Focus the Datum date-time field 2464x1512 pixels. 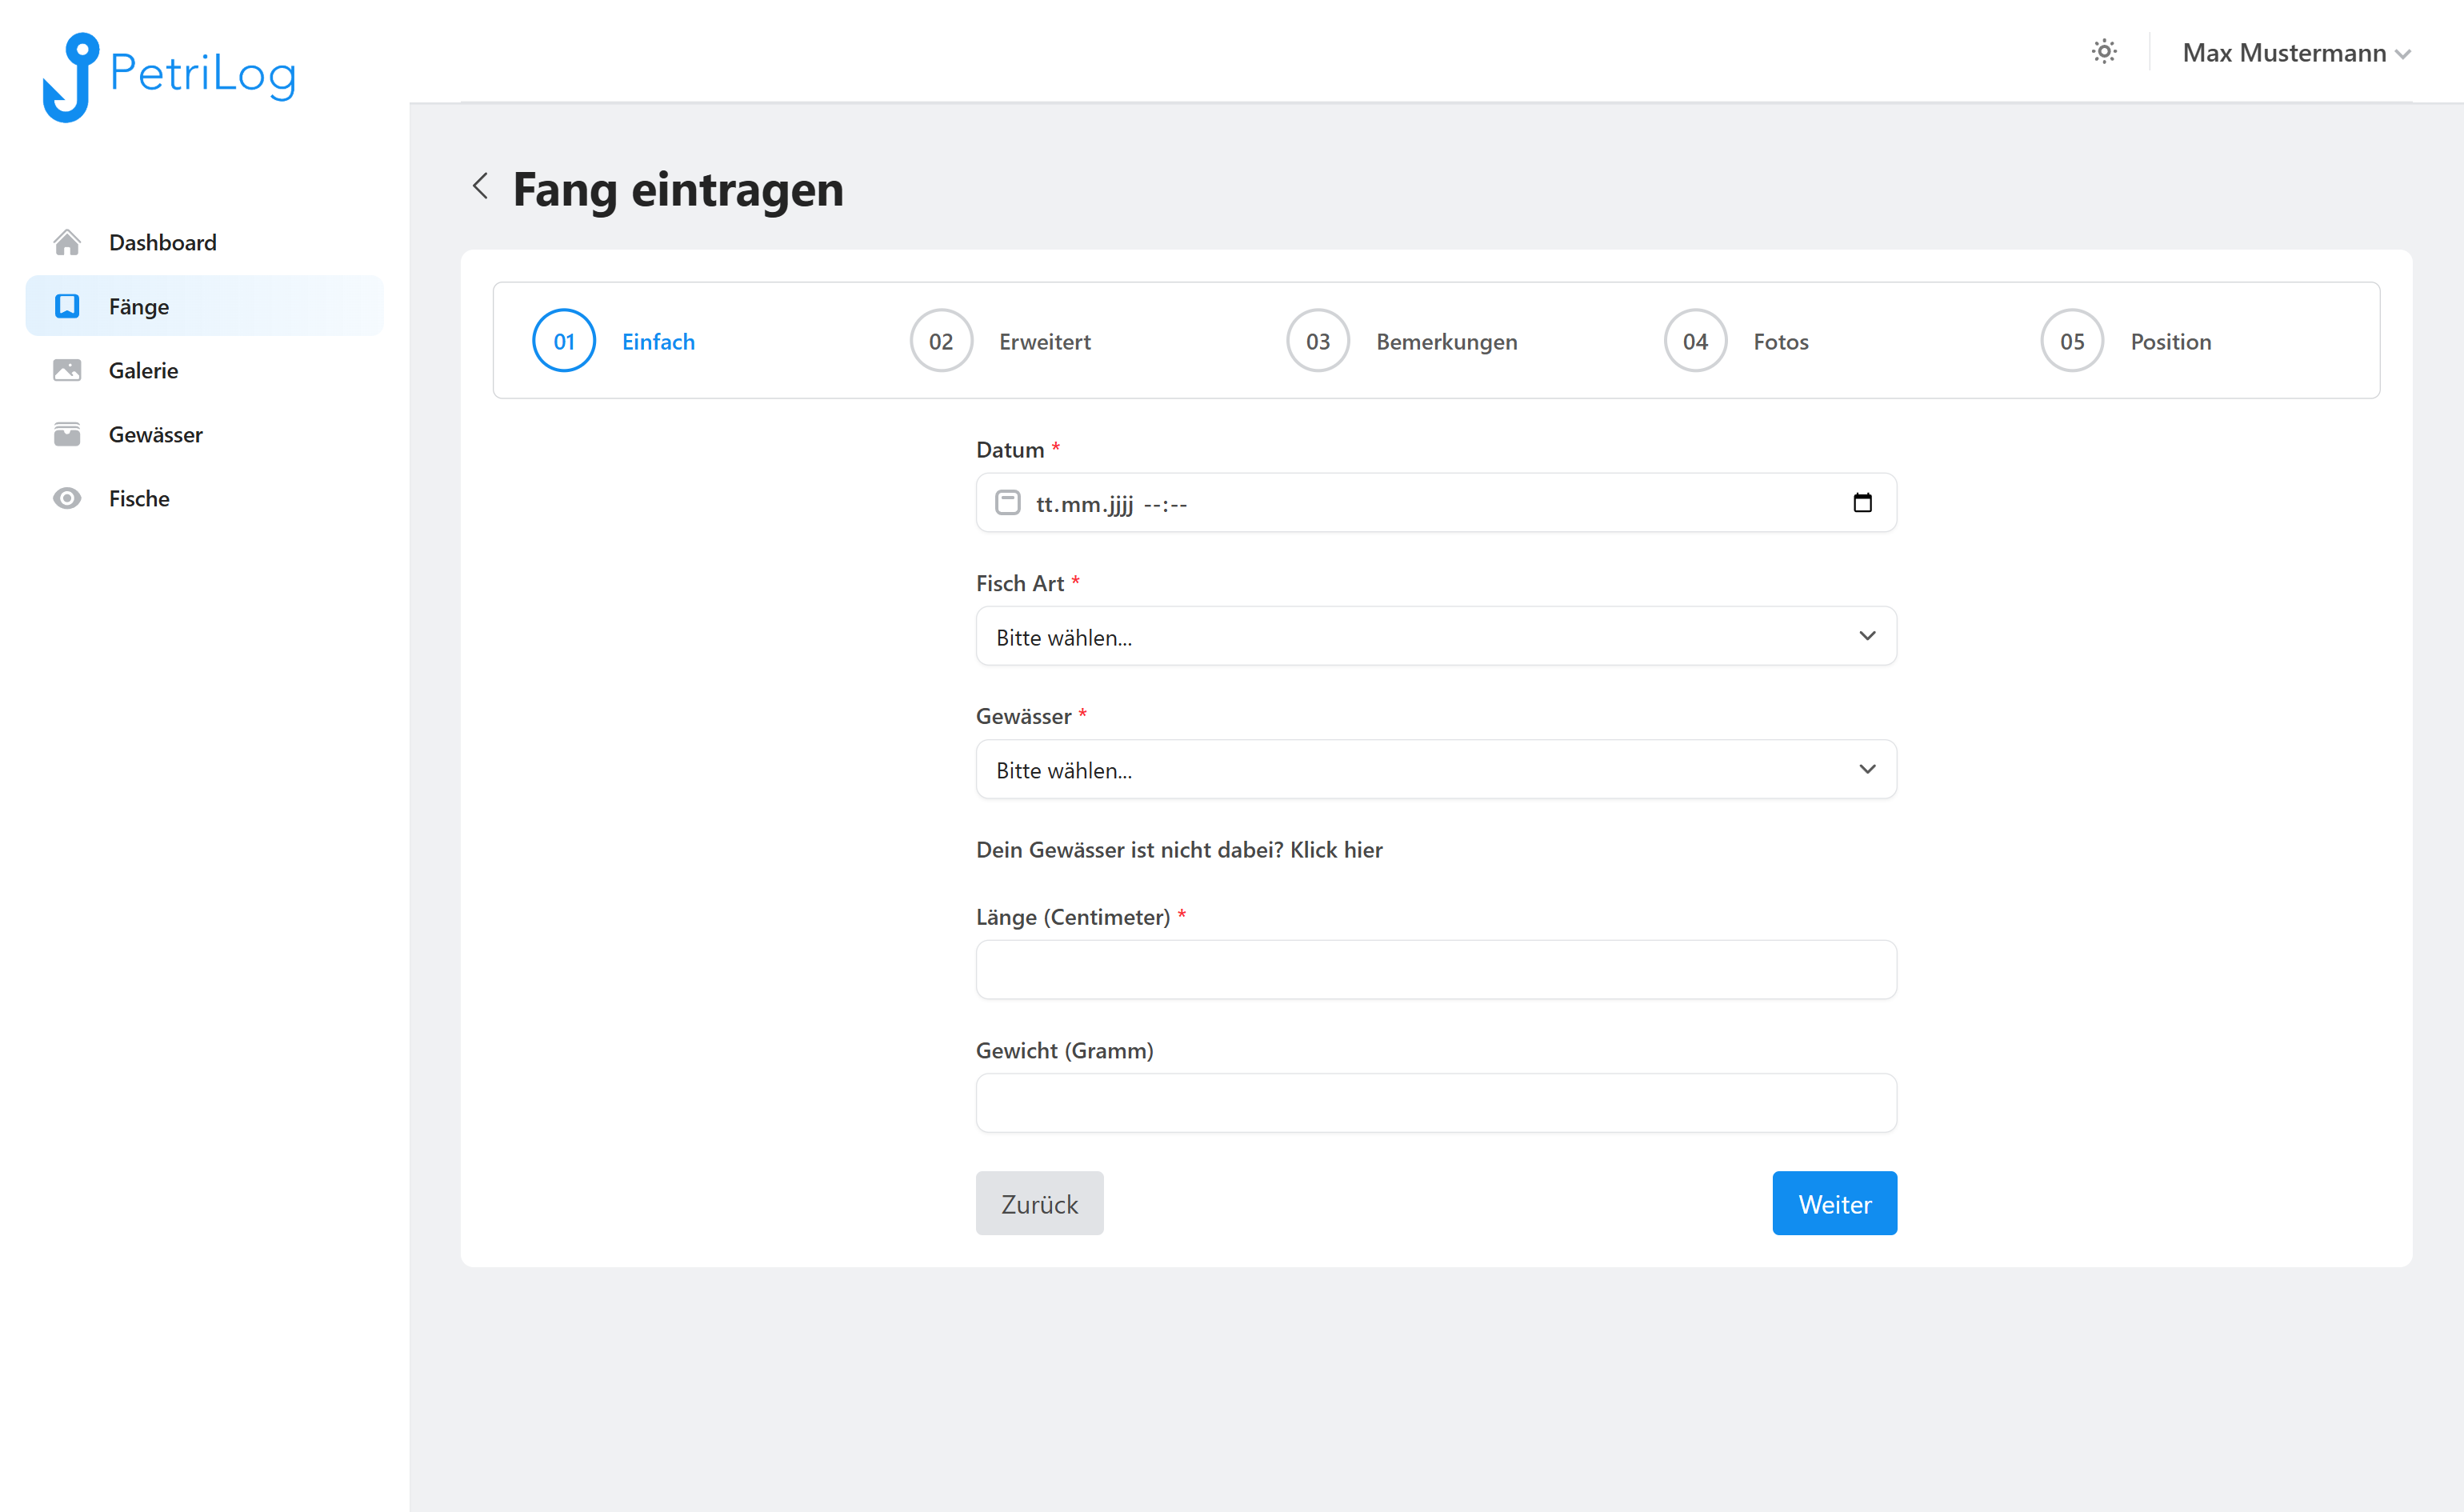tap(1436, 503)
